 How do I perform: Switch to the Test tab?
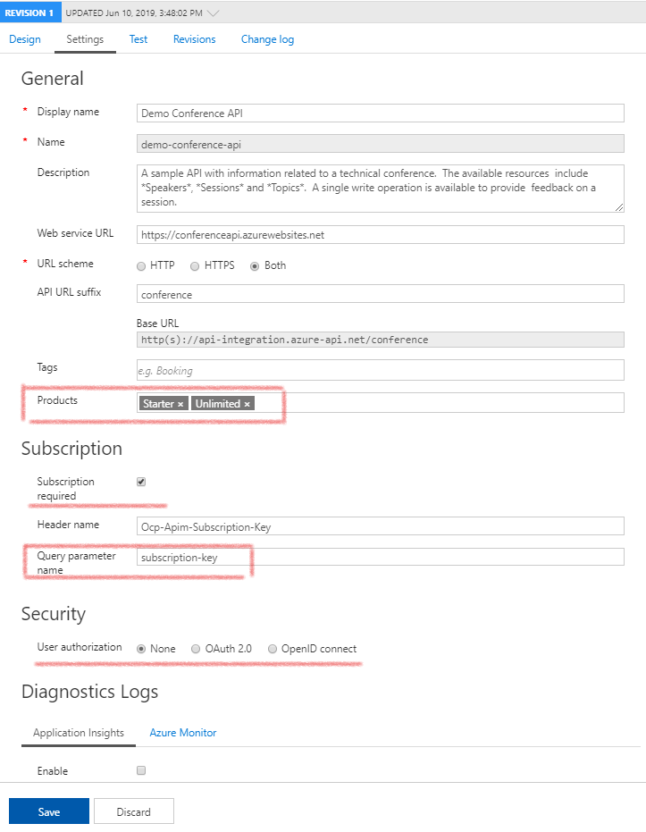[x=138, y=39]
